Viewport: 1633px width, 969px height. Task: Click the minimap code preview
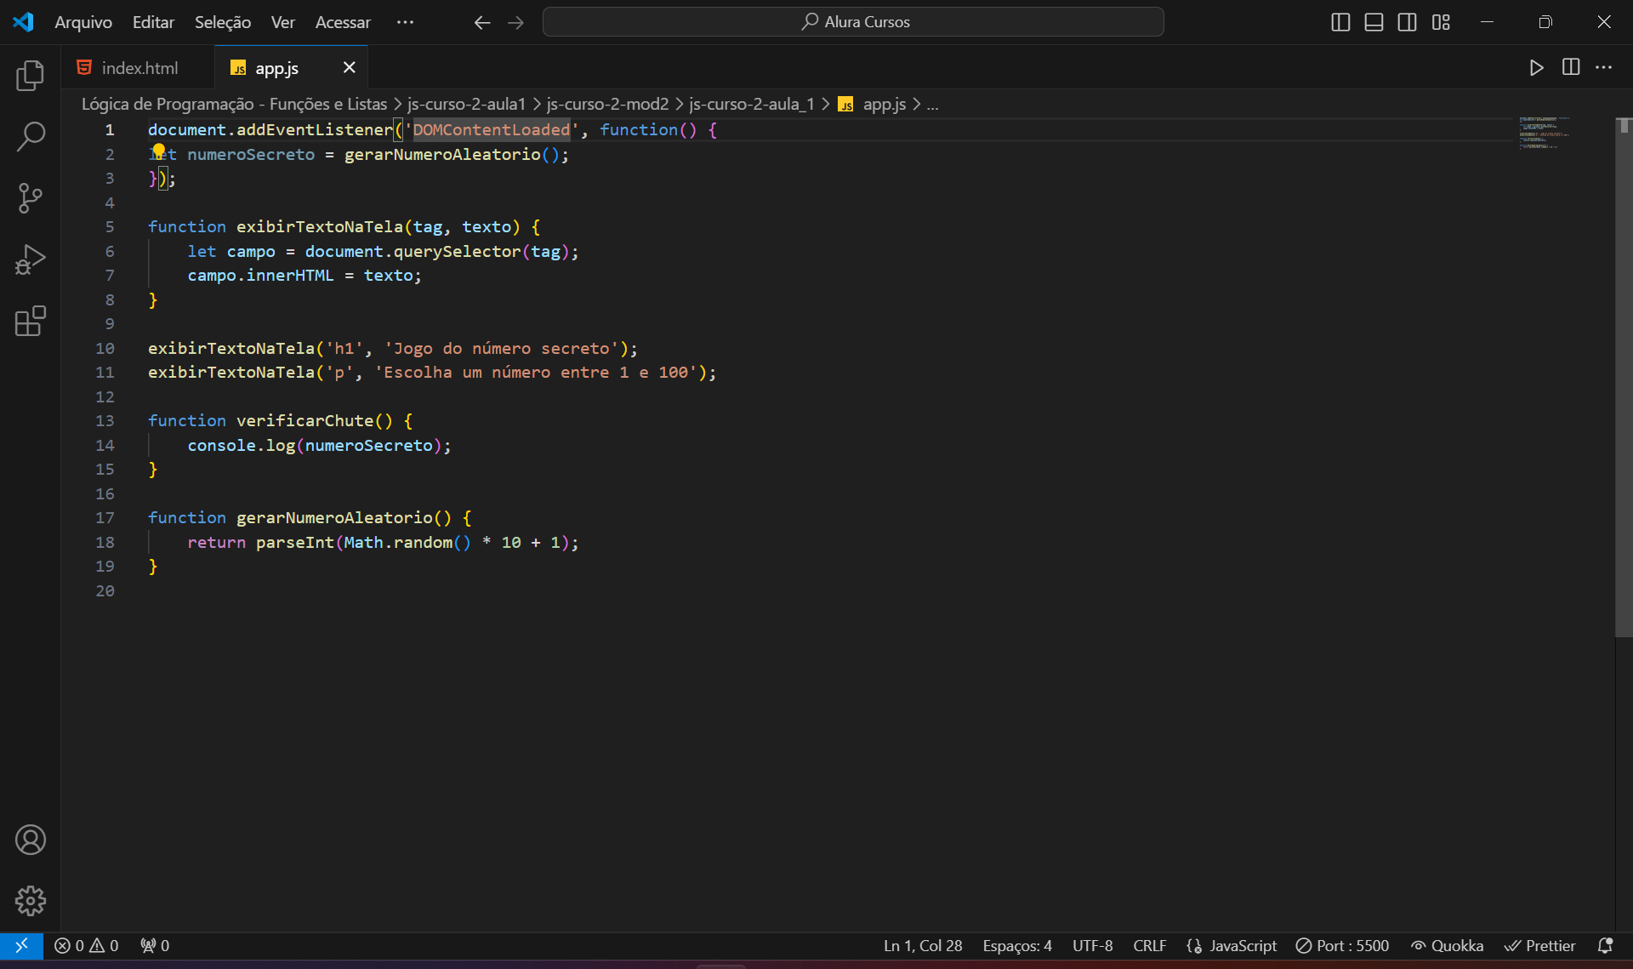(x=1544, y=134)
